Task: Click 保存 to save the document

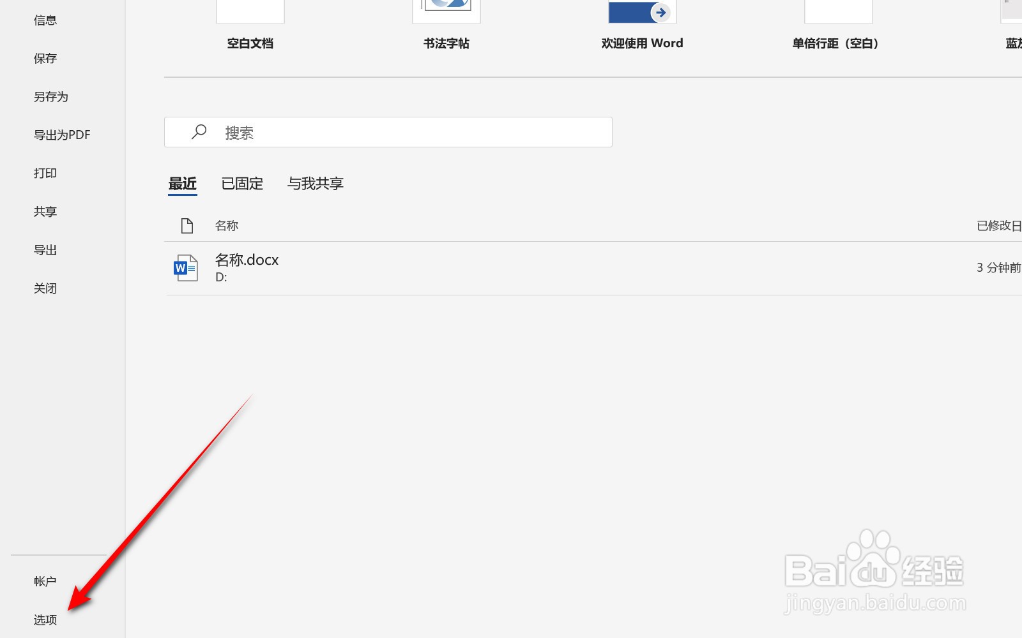Action: click(x=44, y=58)
